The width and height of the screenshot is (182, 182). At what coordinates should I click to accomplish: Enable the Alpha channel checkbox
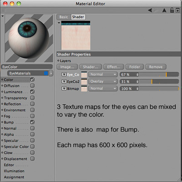coord(32,134)
